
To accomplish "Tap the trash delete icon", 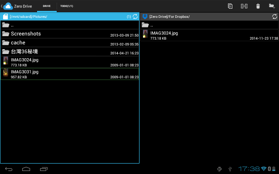I will click(x=258, y=6).
